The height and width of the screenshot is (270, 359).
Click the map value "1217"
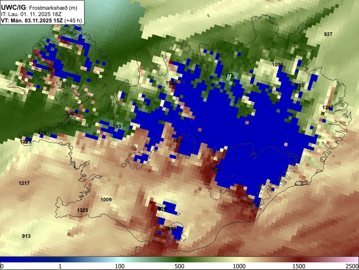point(24,183)
